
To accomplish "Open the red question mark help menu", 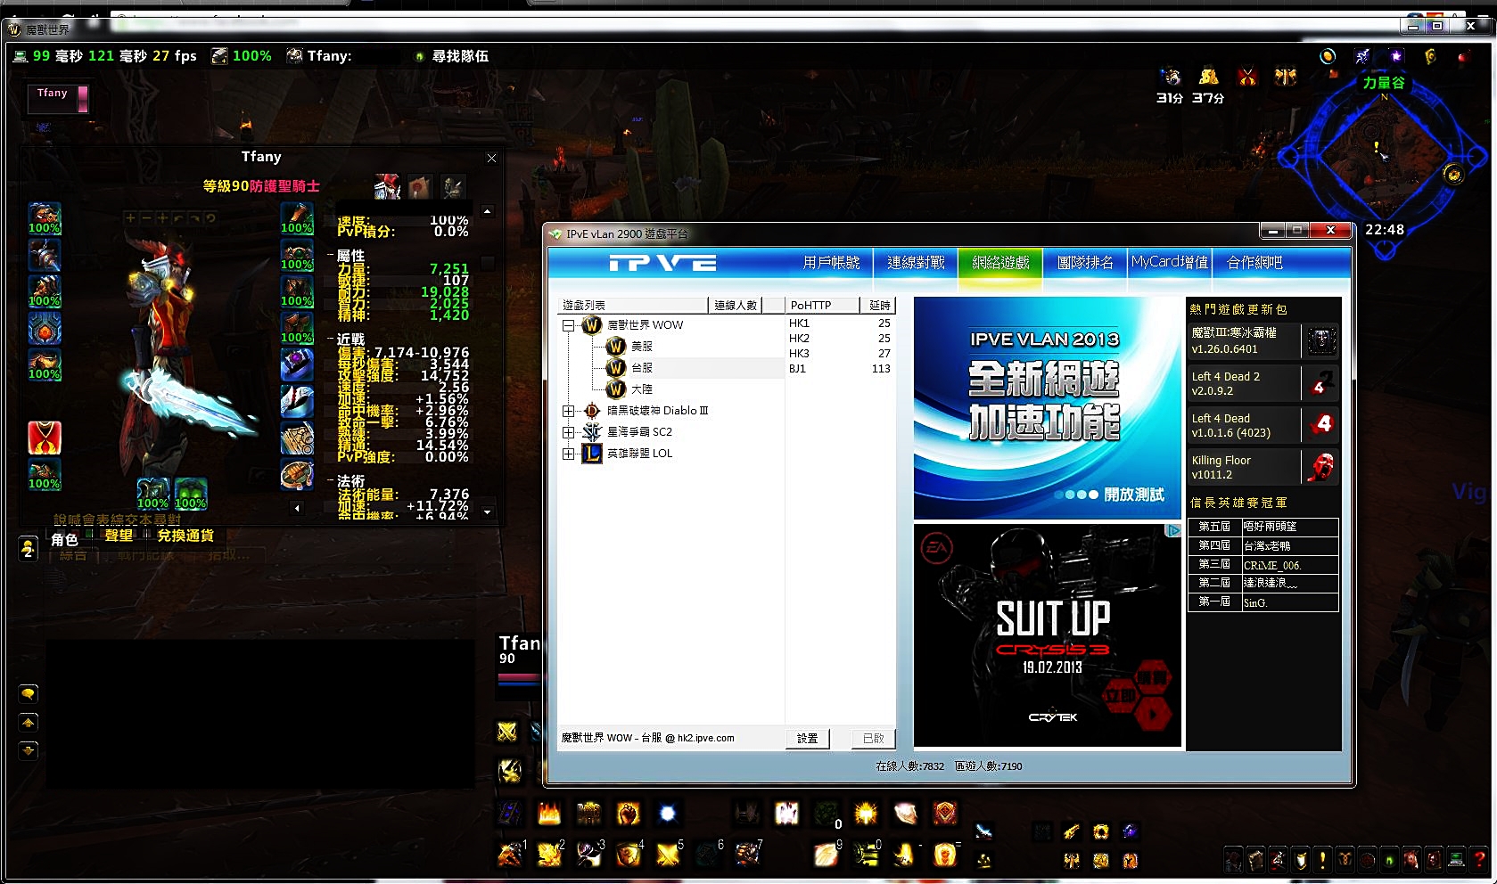I will pyautogui.click(x=1479, y=859).
